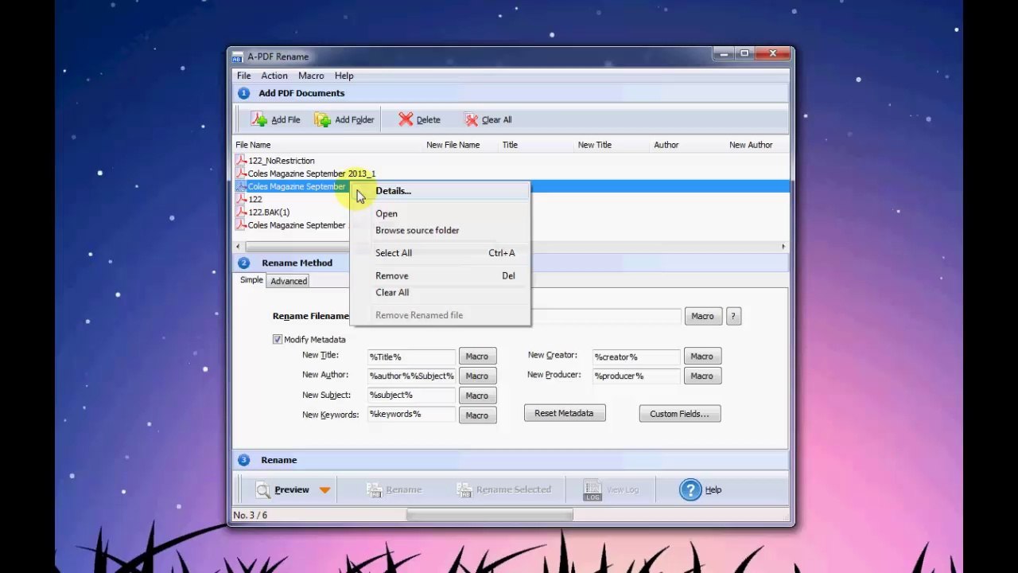Choose Open in the context menu
The width and height of the screenshot is (1018, 573).
pos(440,213)
